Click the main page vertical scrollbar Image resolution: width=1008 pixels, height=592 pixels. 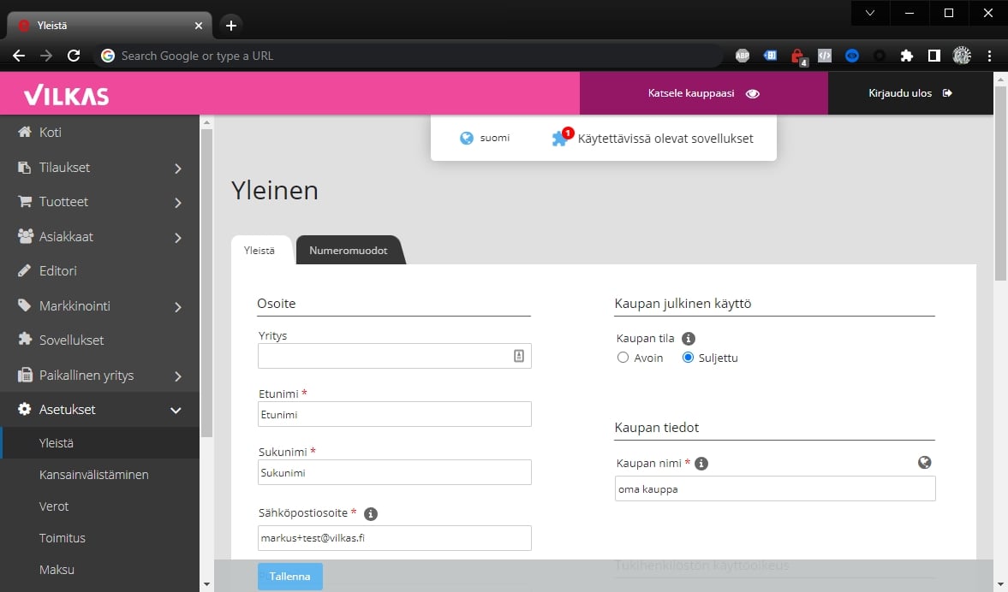1000,183
